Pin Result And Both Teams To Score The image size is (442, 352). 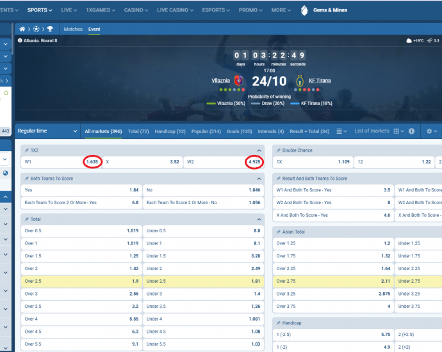click(279, 179)
